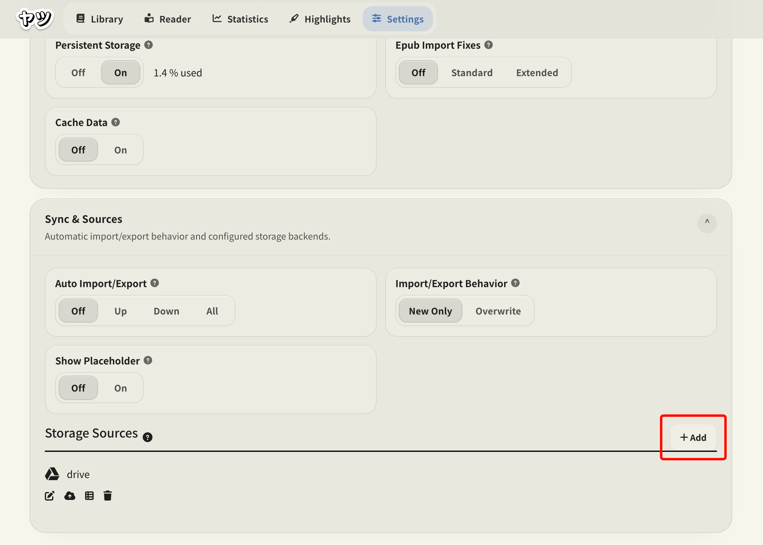763x545 pixels.
Task: Choose Extended Epub Import Fixes
Action: [537, 72]
